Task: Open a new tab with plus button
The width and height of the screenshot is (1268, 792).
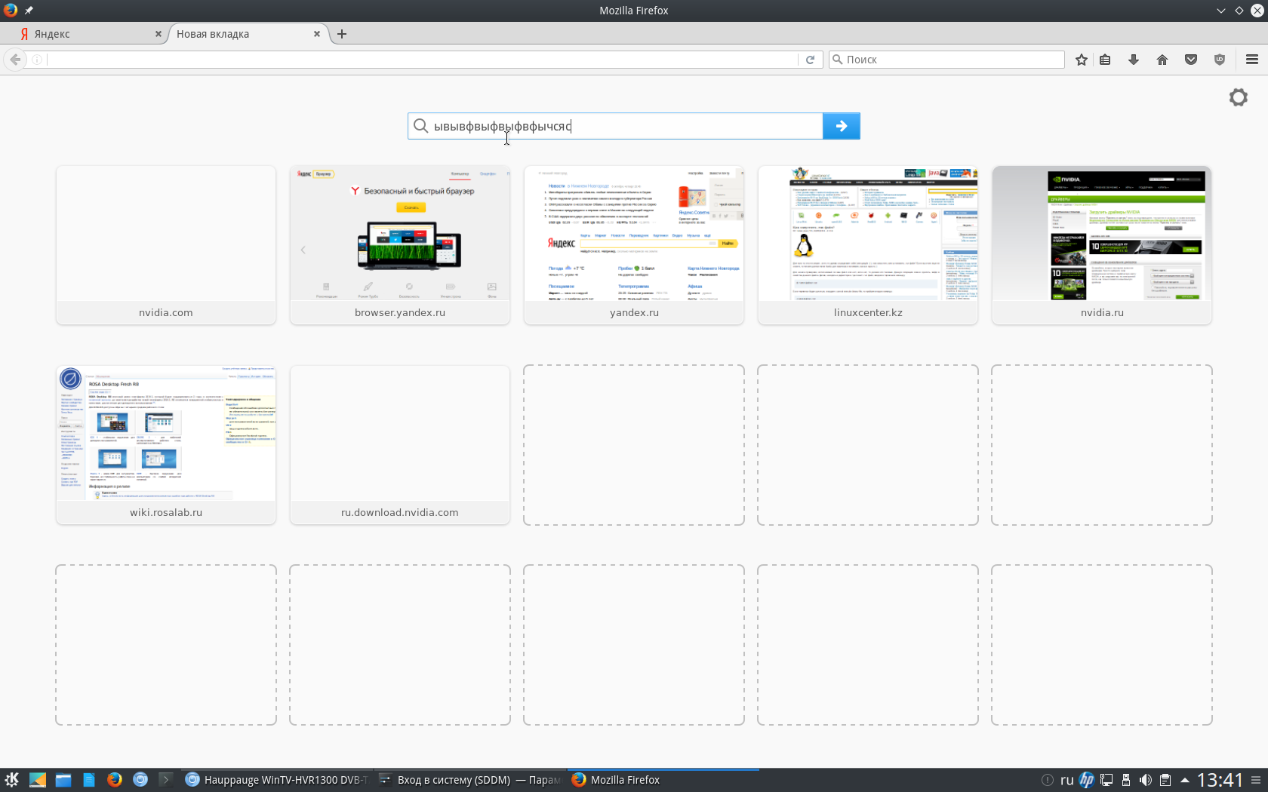Action: pyautogui.click(x=342, y=34)
